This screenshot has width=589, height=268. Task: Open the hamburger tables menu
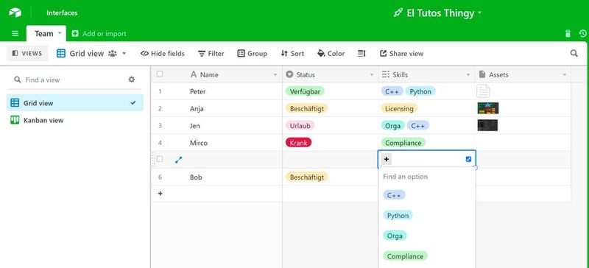pyautogui.click(x=15, y=33)
